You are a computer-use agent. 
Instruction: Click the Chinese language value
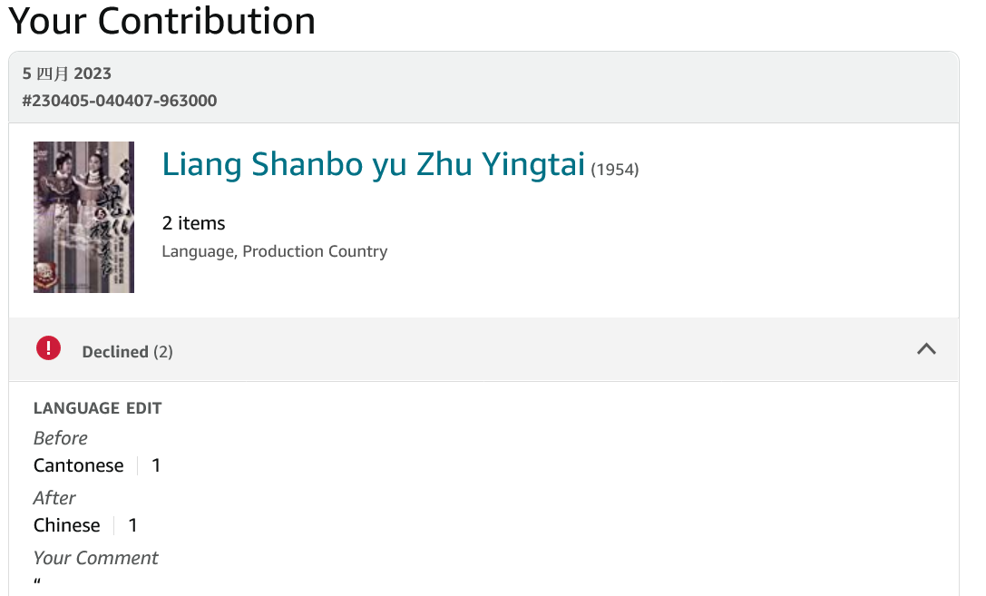(x=66, y=525)
